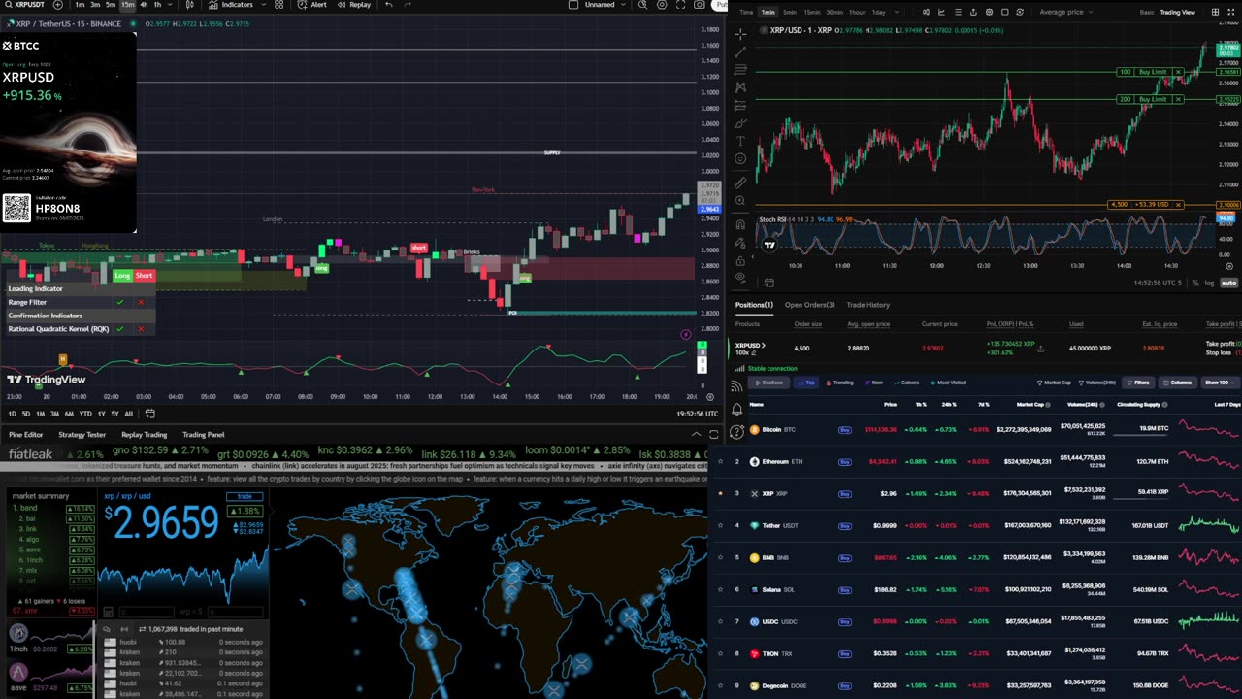Share the XRPUSD position PnL
This screenshot has width=1242, height=699.
coord(1040,348)
